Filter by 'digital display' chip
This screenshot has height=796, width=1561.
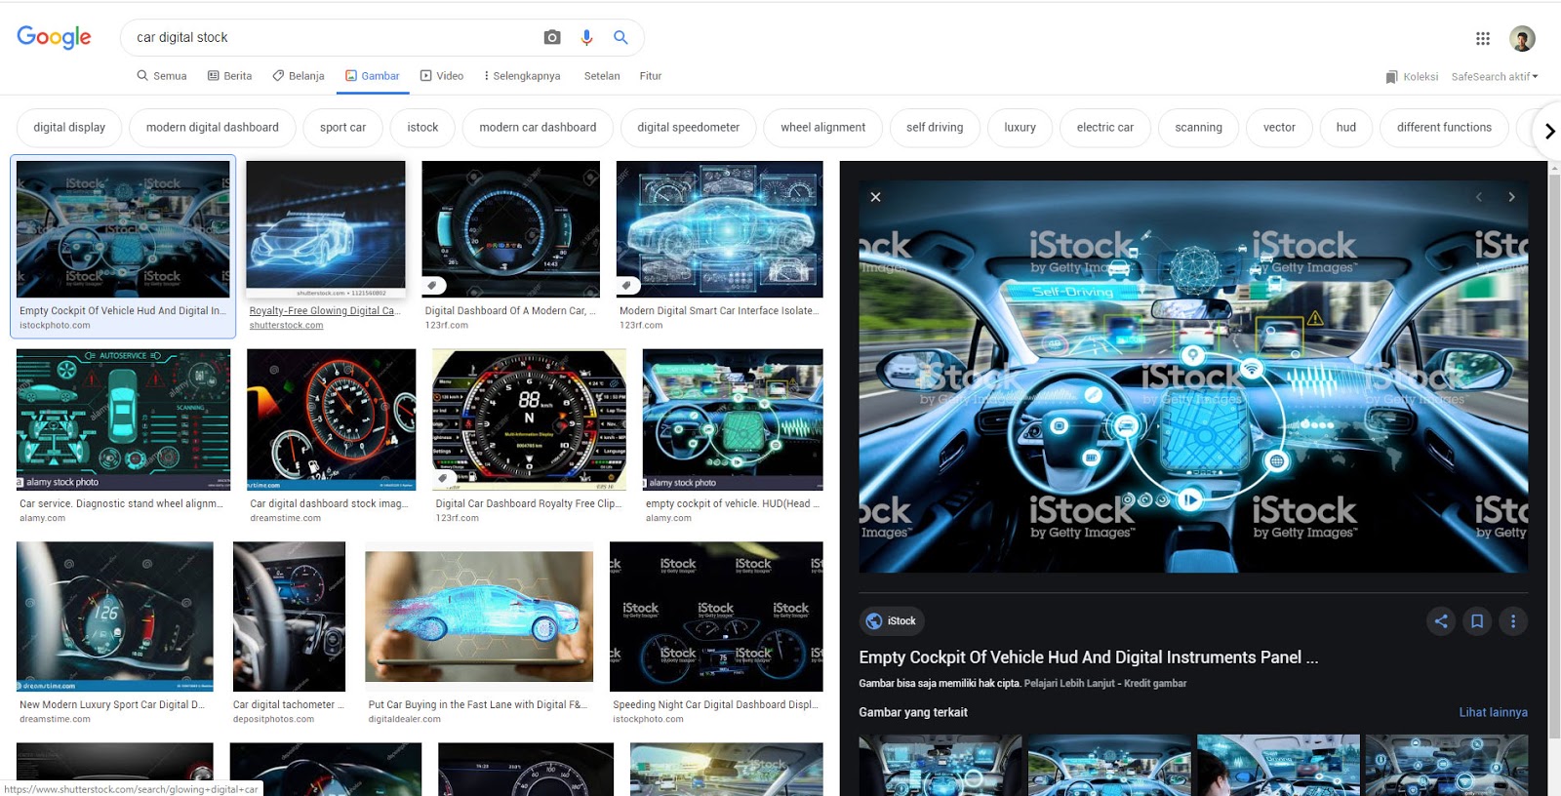coord(69,128)
